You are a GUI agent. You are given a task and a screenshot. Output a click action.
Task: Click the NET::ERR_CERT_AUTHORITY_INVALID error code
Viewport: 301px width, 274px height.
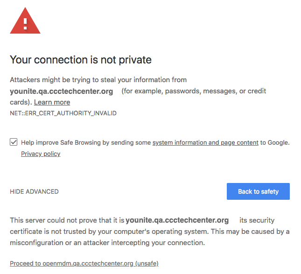click(x=63, y=113)
